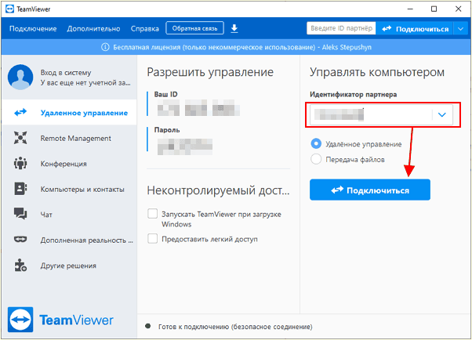This screenshot has width=472, height=340.
Task: Click the Дополненная реальность goggles icon
Action: tap(20, 240)
